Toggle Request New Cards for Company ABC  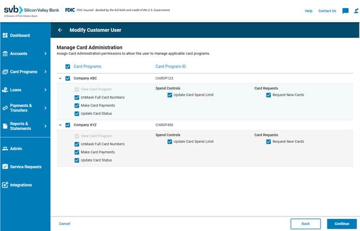[x=268, y=95]
